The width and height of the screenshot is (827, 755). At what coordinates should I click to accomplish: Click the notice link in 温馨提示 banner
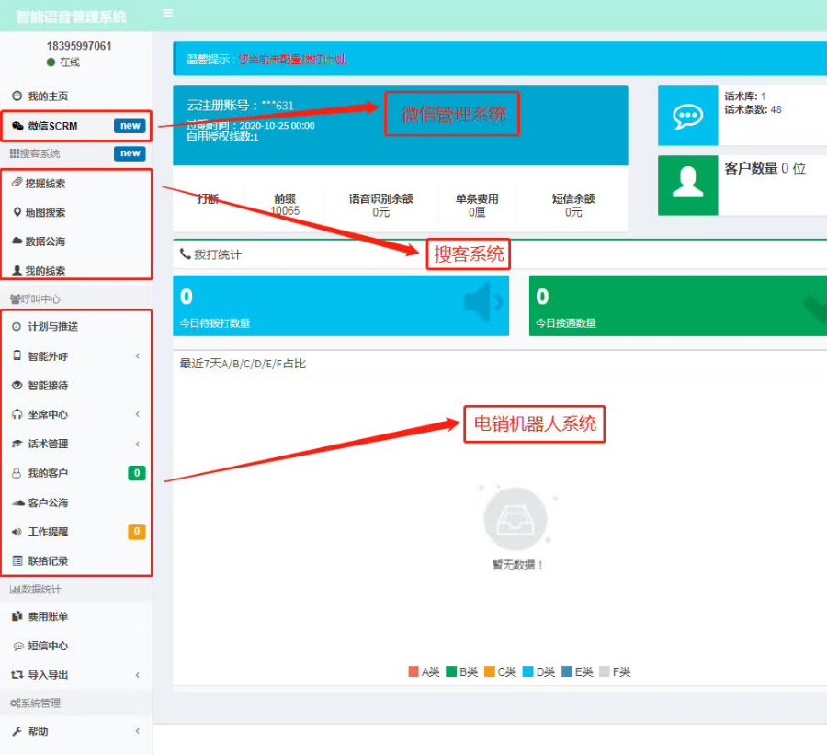[292, 60]
